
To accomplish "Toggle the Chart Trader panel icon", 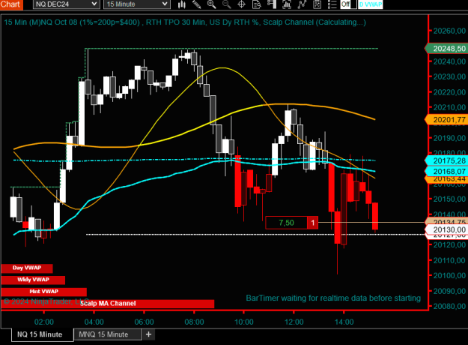I will coord(272,4).
